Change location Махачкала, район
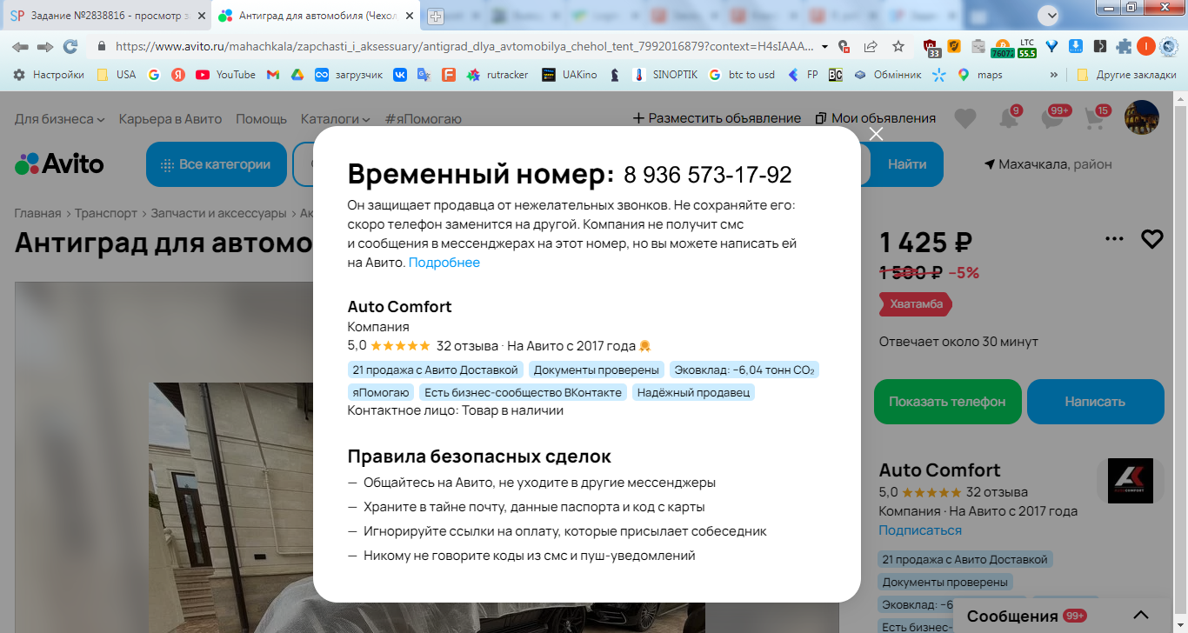The image size is (1188, 633). (x=1048, y=164)
